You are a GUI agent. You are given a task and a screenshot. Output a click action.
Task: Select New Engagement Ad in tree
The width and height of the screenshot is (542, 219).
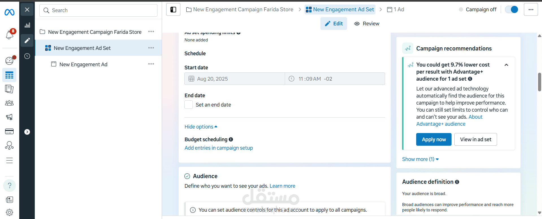(x=83, y=65)
